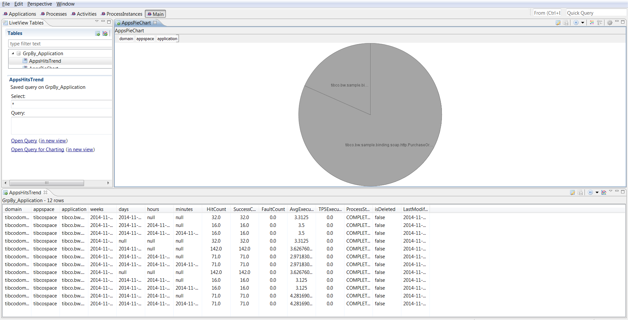
Task: Click the 'GrpBy_Application - 12 rows' label
Action: [33, 200]
